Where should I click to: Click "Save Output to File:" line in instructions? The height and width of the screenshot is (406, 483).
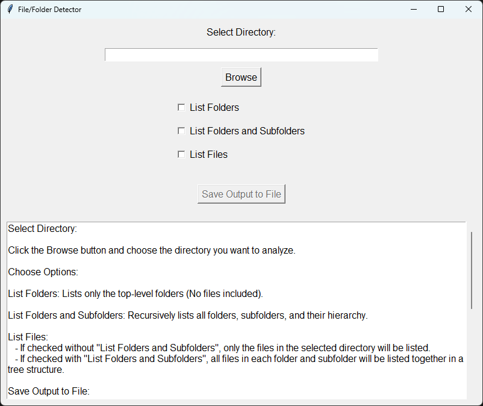[49, 392]
